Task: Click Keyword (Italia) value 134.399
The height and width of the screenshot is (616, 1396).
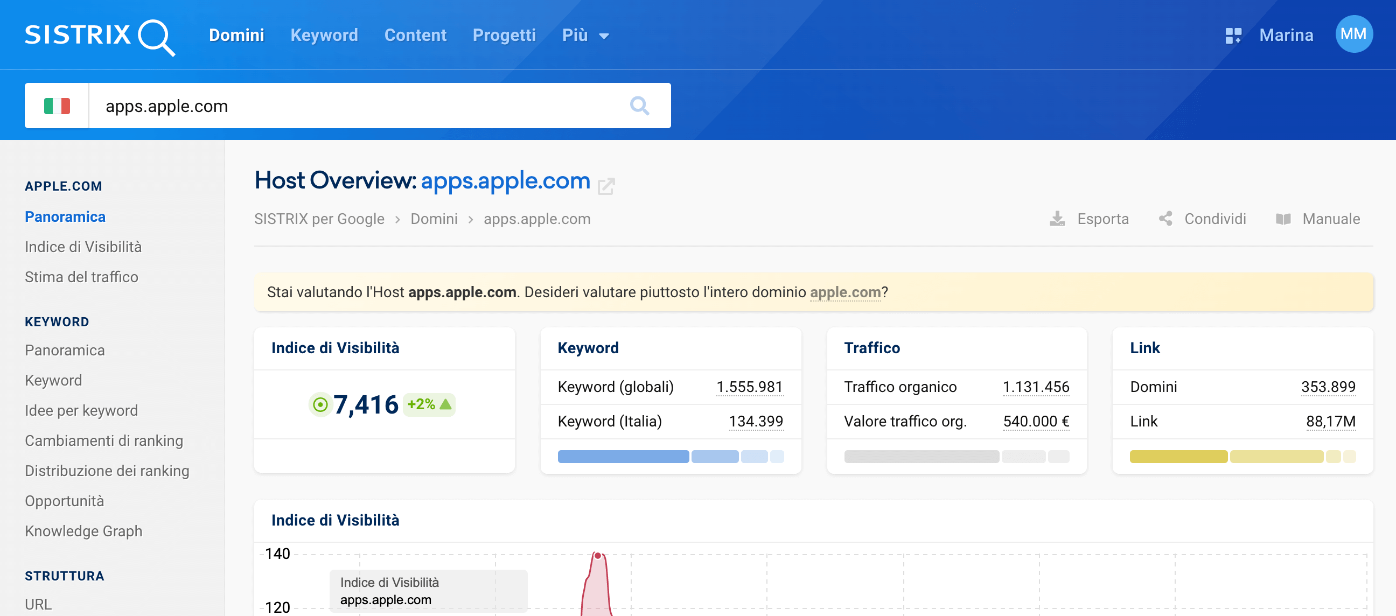Action: (756, 421)
